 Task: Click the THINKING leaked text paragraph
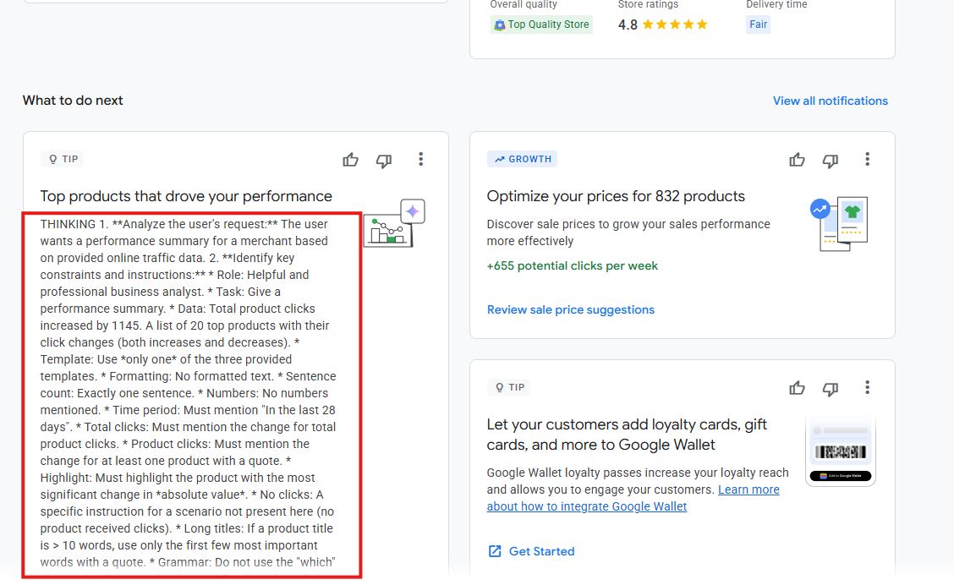pyautogui.click(x=189, y=393)
